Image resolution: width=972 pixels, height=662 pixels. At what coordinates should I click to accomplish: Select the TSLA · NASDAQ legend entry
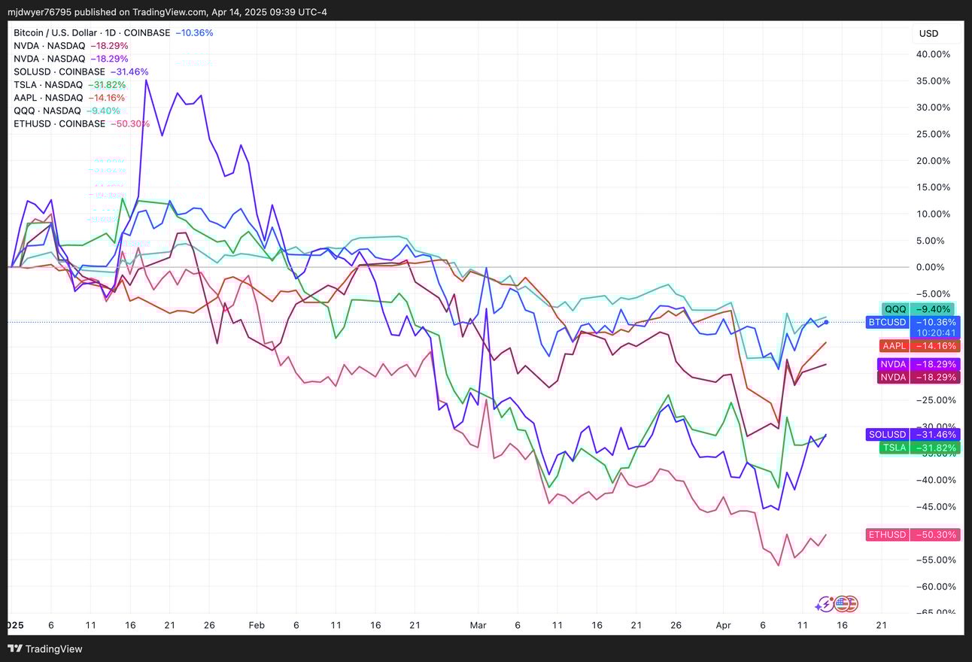click(x=69, y=85)
